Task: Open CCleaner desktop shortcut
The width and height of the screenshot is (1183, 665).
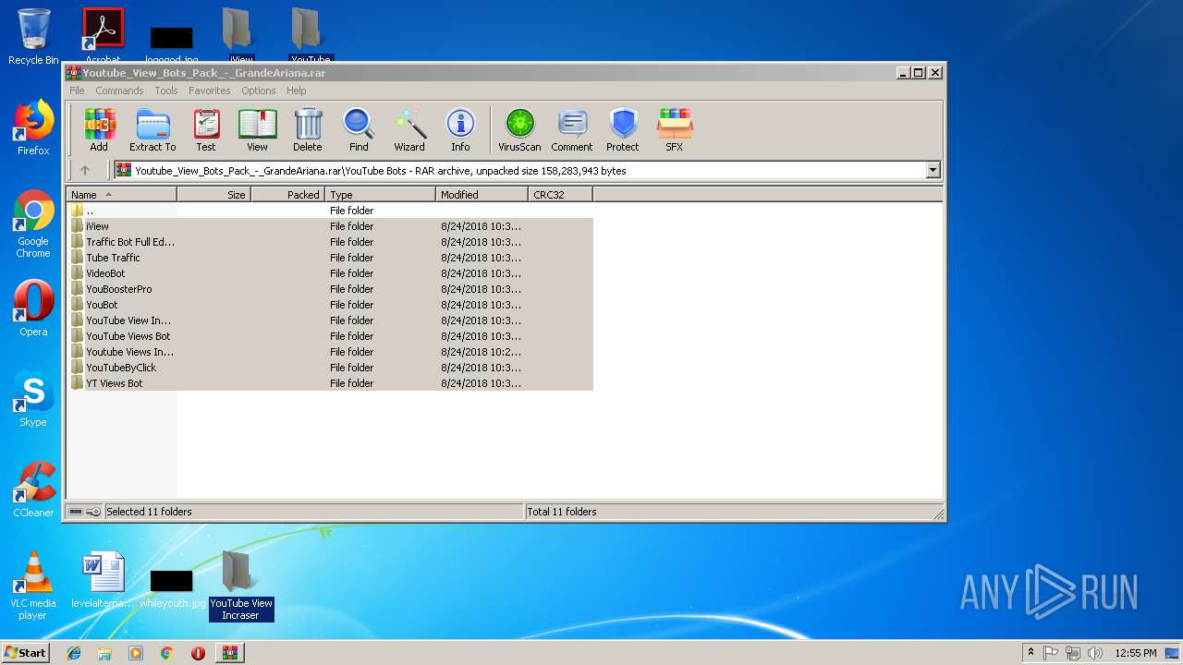Action: (x=33, y=490)
